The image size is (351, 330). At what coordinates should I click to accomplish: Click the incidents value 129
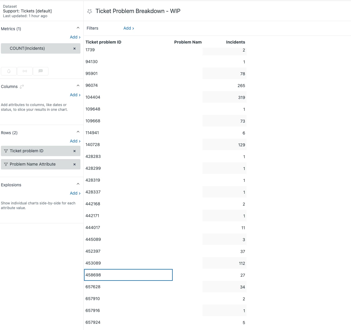point(242,145)
